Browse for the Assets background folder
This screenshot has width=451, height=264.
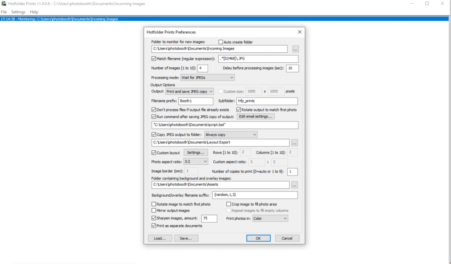click(x=294, y=185)
